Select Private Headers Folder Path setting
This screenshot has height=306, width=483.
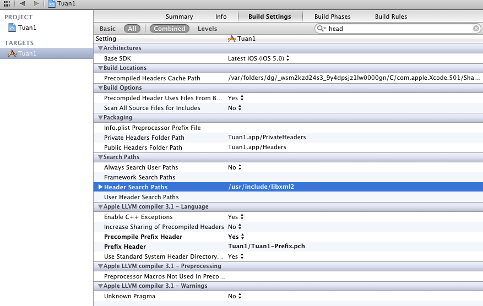click(144, 138)
